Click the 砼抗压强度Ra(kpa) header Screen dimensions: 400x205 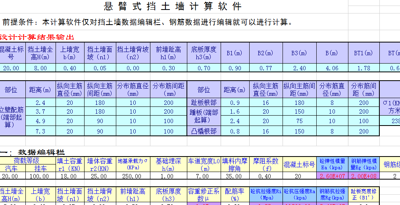[300, 195]
